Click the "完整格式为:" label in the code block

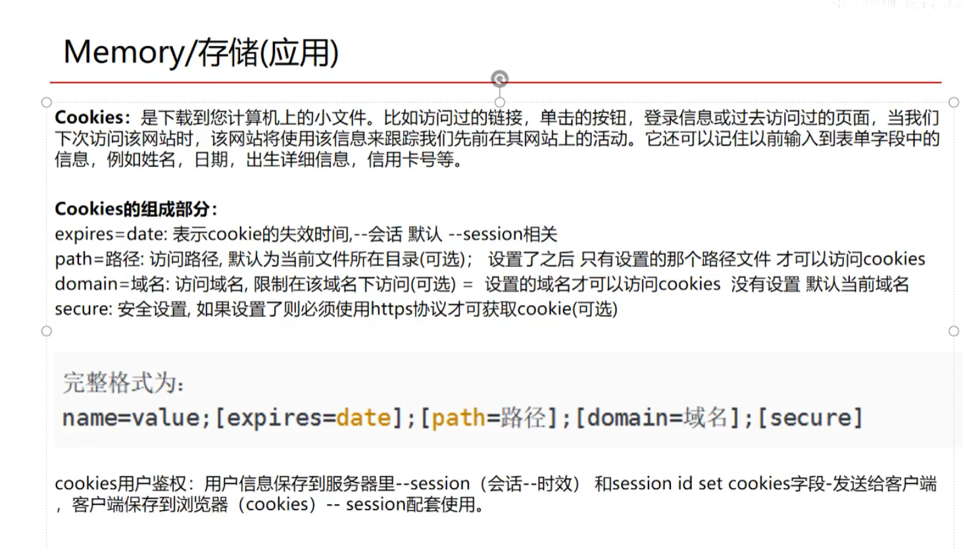[x=123, y=383]
